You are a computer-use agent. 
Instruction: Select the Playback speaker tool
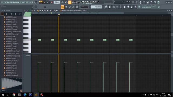(57, 11)
